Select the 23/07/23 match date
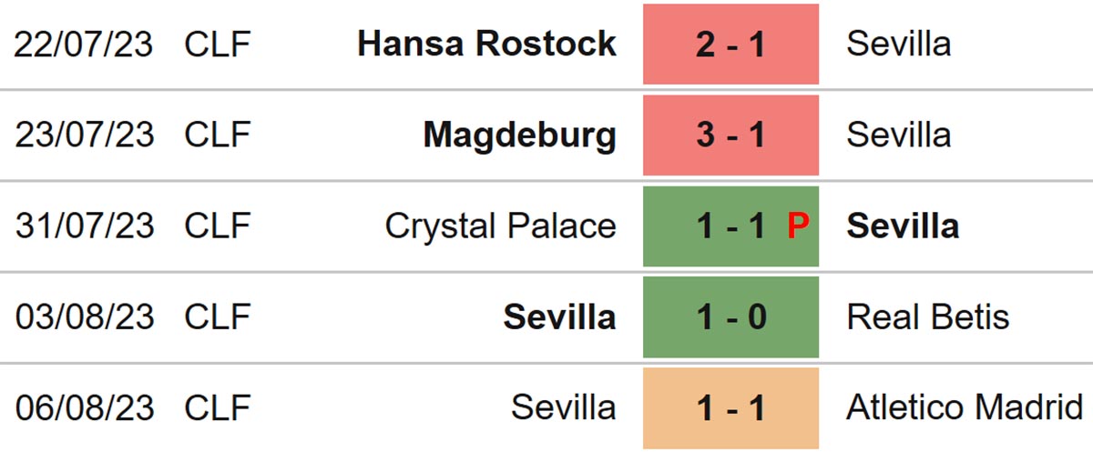Image resolution: width=1093 pixels, height=452 pixels. 84,135
